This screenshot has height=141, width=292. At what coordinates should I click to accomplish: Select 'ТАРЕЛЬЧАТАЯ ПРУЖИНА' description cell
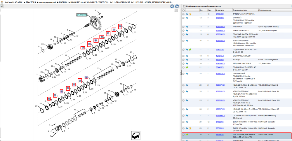click(244, 14)
